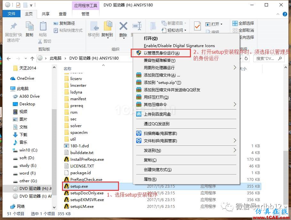Image resolution: width=291 pixels, height=220 pixels.
Task: Click Select all (全部选择) icon
Action: 235,23
